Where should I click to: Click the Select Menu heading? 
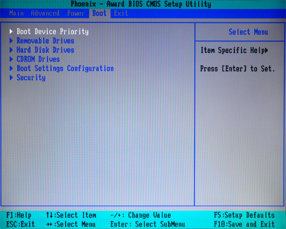coord(248,32)
